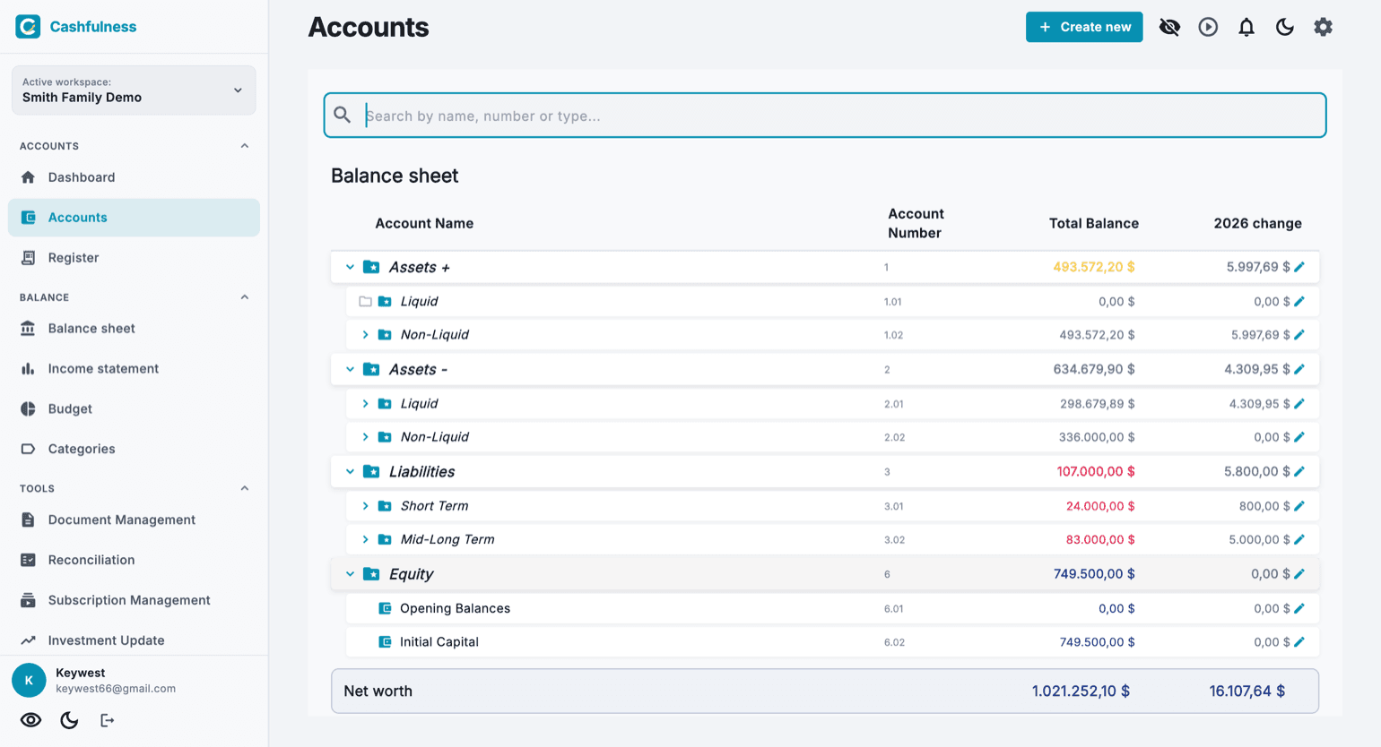Screen dimensions: 1381x747
Task: Collapse the Liabilities group
Action: 350,472
